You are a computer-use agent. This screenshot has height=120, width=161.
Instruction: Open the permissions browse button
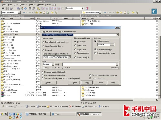112,44
